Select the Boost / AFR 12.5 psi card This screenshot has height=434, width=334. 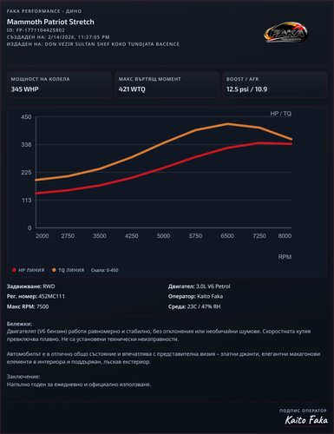pyautogui.click(x=275, y=85)
